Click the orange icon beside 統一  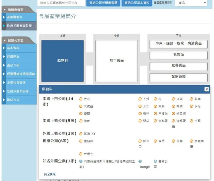point(155,99)
